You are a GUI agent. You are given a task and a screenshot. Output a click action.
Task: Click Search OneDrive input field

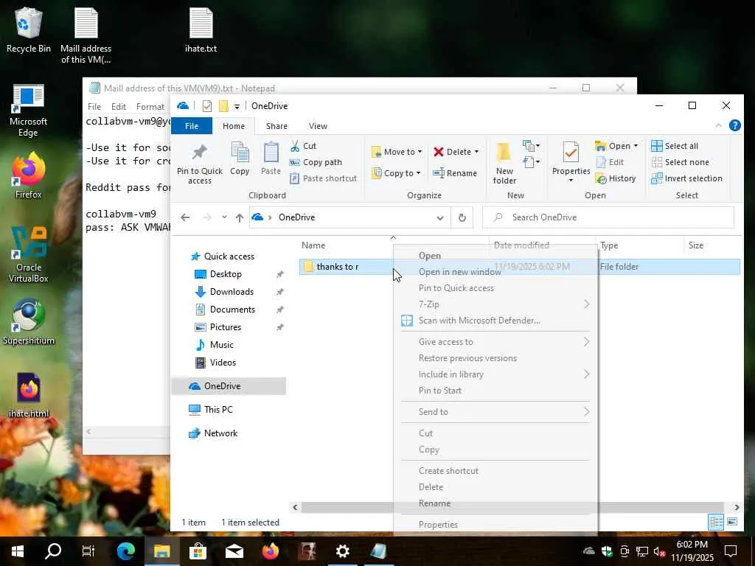[x=608, y=217]
